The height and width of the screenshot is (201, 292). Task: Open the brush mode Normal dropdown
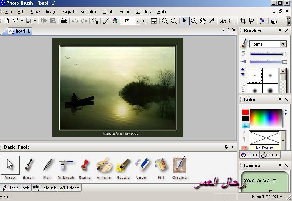pyautogui.click(x=283, y=44)
